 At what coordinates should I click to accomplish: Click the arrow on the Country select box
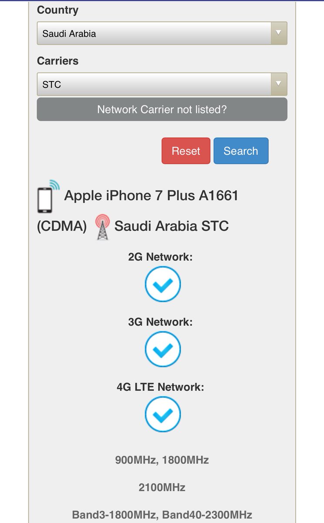point(279,34)
